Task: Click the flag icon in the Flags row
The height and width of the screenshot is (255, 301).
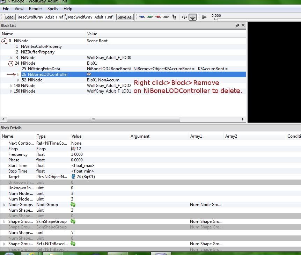Action: pos(73,149)
